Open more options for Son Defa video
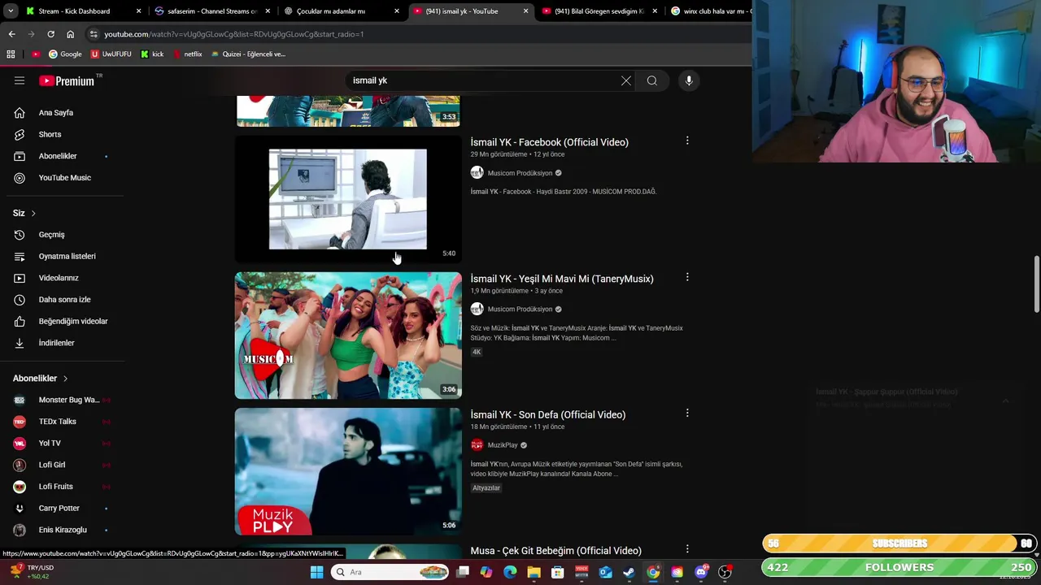 pyautogui.click(x=687, y=413)
